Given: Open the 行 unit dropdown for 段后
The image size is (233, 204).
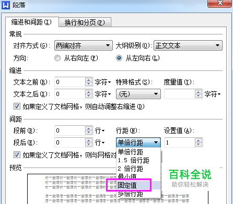Looking at the screenshot, I should click(100, 142).
